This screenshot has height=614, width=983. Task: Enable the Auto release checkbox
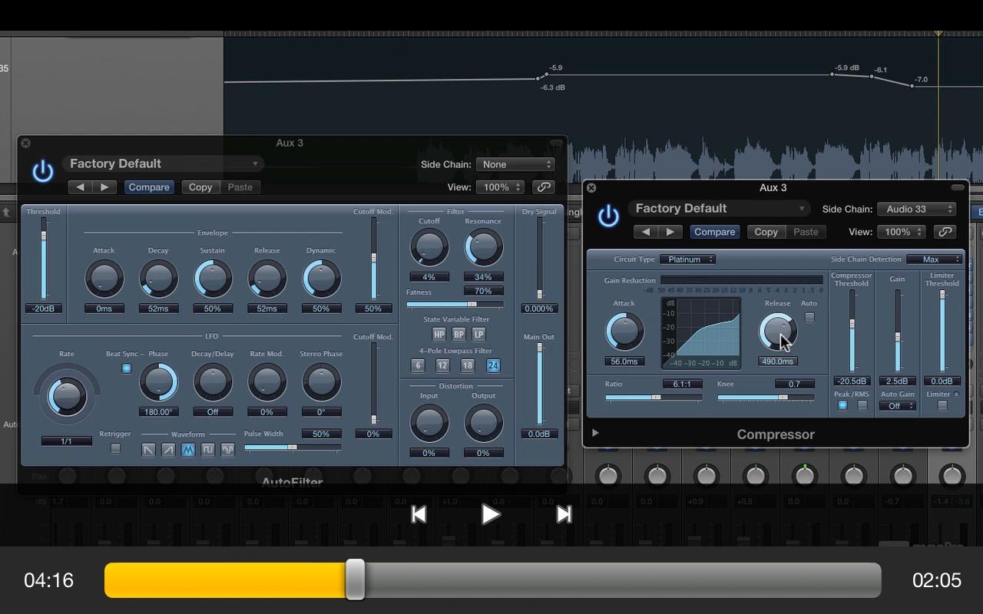tap(809, 317)
